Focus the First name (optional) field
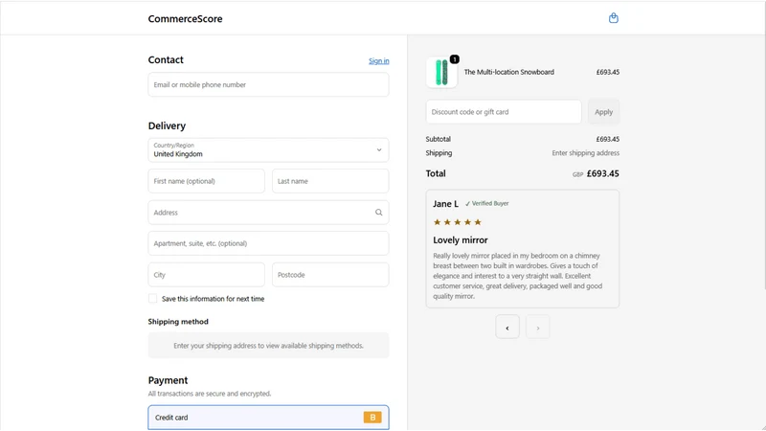Screen dimensions: 766x431 click(206, 181)
